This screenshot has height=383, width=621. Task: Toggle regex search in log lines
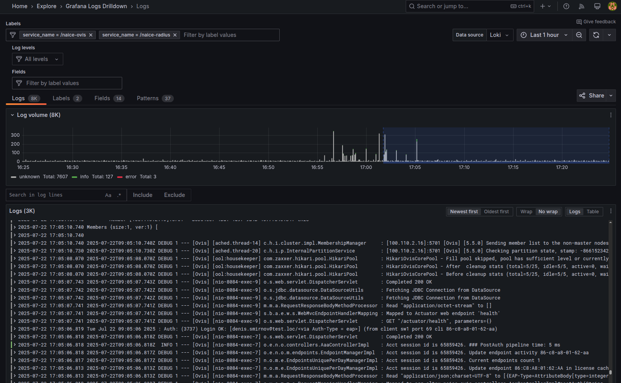click(x=119, y=195)
